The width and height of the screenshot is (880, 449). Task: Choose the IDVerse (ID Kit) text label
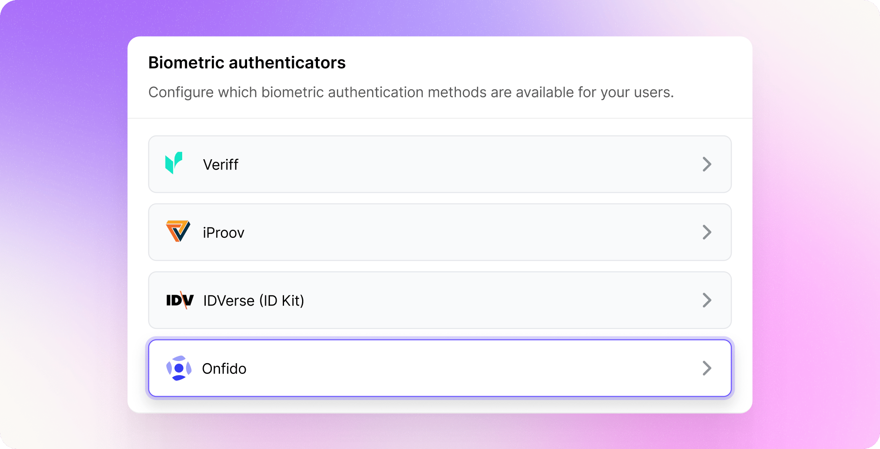254,300
